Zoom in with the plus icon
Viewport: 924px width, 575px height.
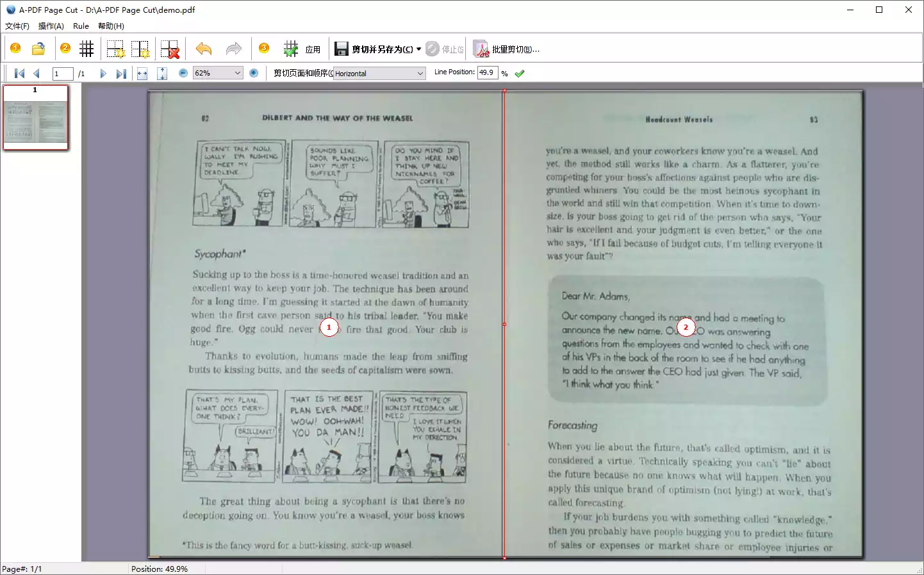pyautogui.click(x=254, y=73)
